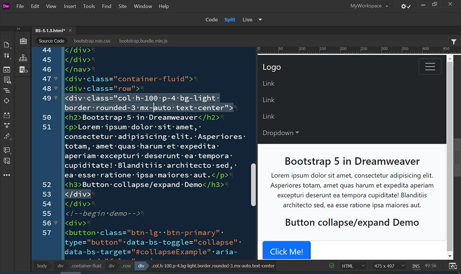Image resolution: width=461 pixels, height=274 pixels.
Task: Click the green No Errors checkmark icon
Action: point(331,266)
